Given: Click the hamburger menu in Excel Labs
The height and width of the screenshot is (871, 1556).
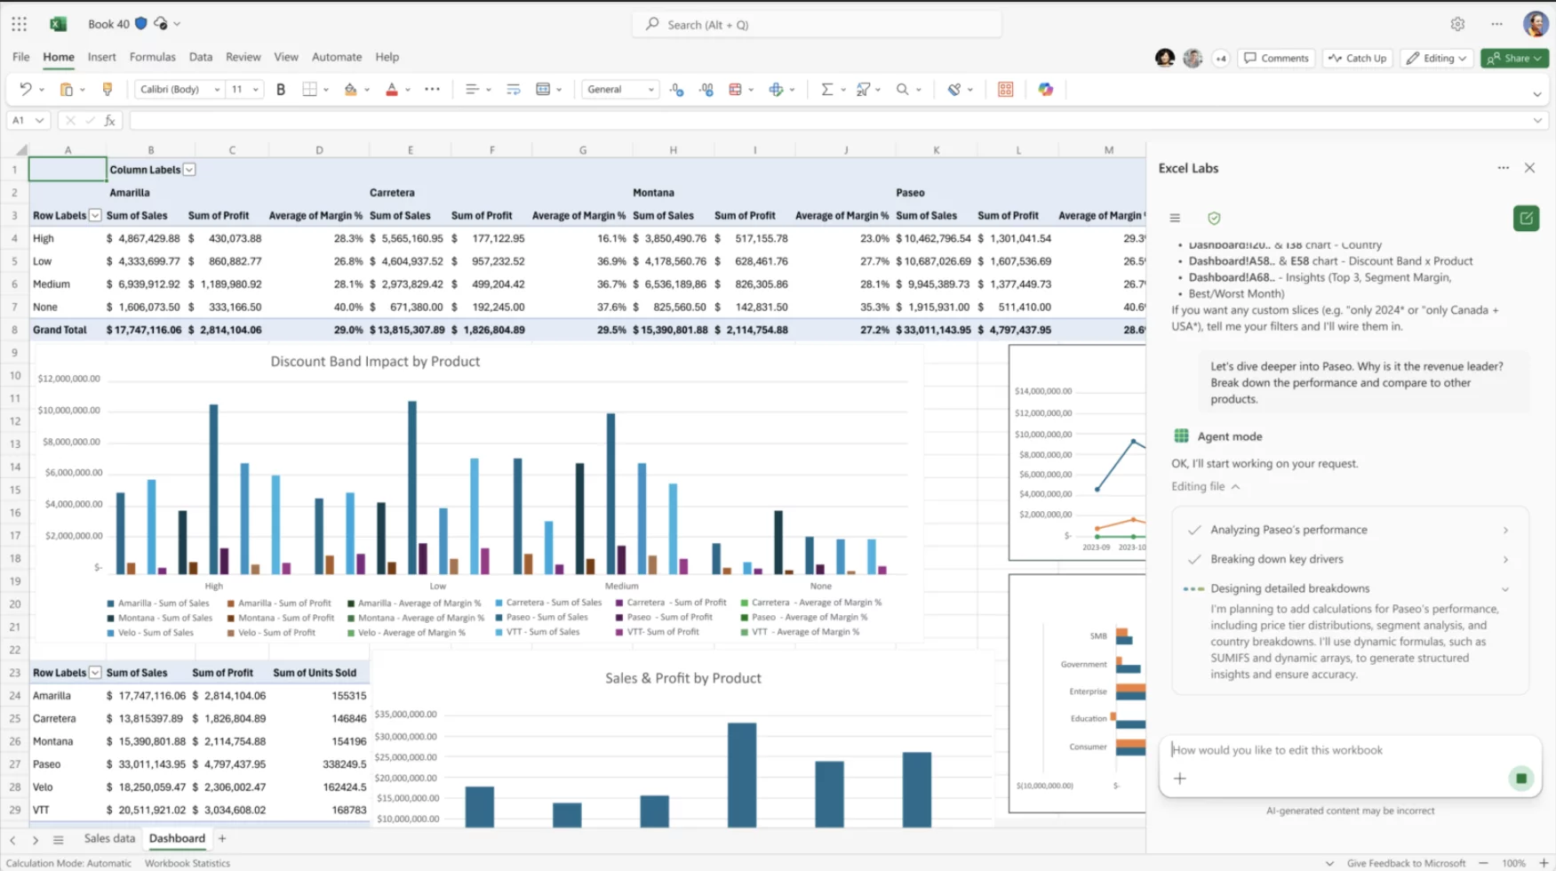Looking at the screenshot, I should (1175, 218).
